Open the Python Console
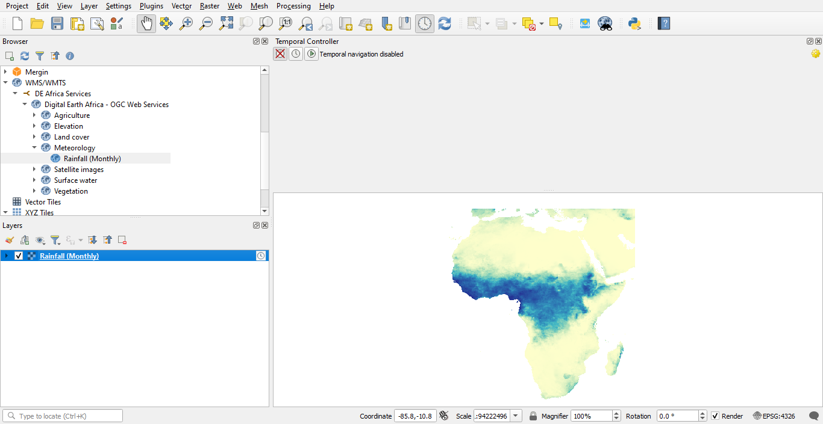The width and height of the screenshot is (823, 424). point(634,23)
